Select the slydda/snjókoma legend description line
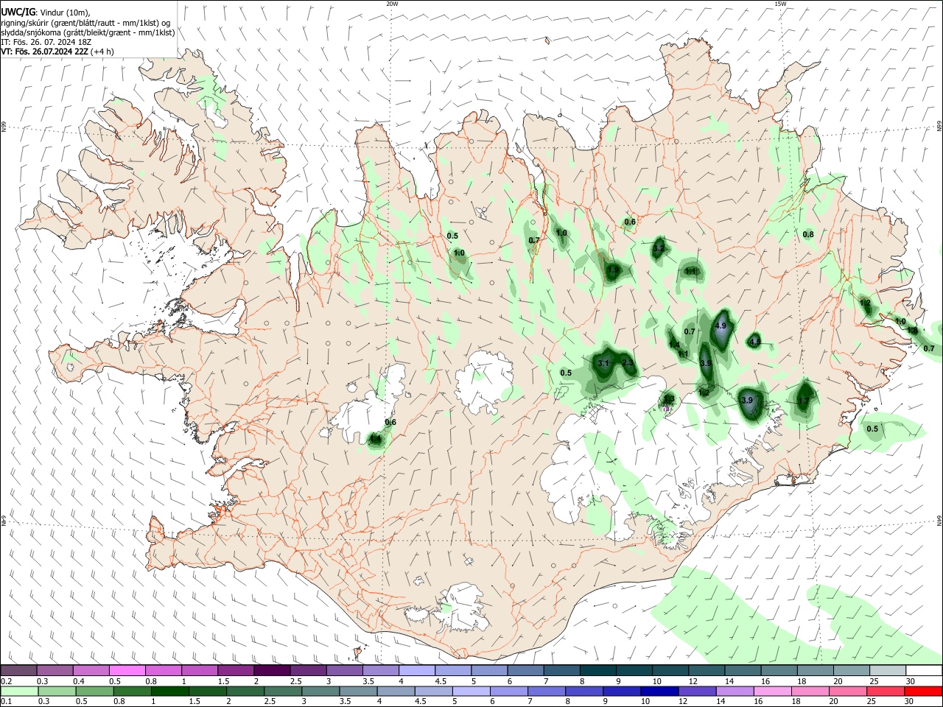The width and height of the screenshot is (943, 707). [88, 32]
